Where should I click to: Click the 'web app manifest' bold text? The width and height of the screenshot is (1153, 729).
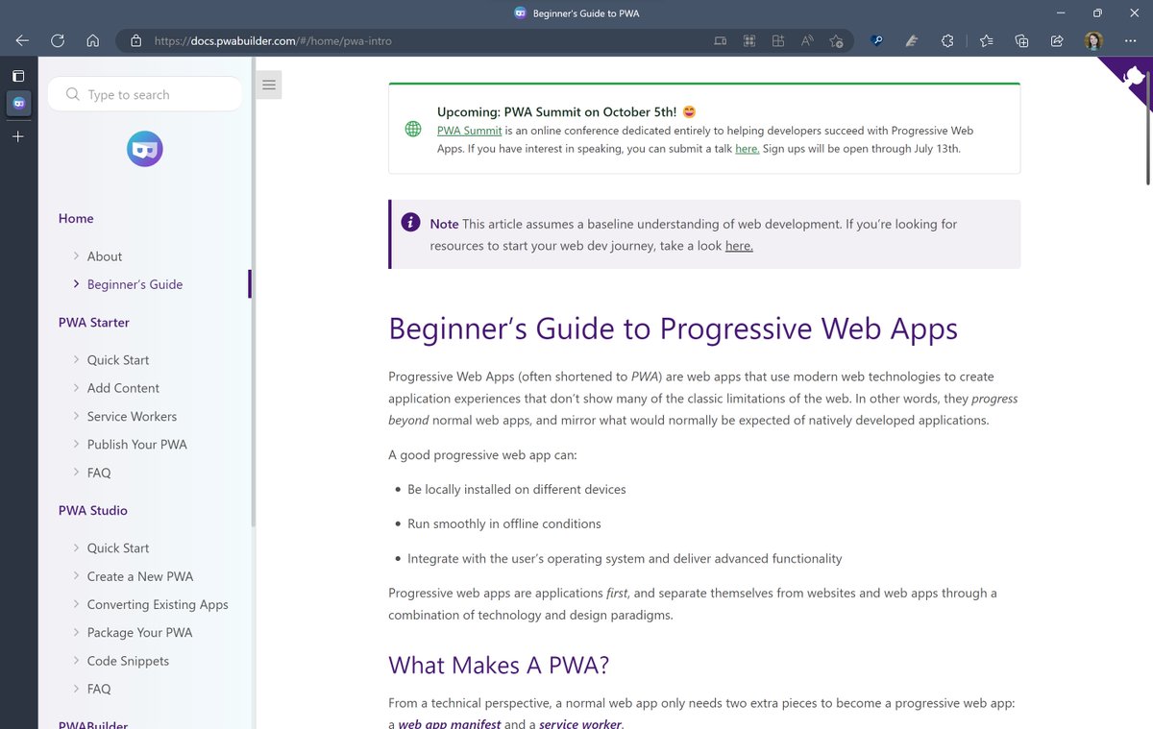point(449,724)
